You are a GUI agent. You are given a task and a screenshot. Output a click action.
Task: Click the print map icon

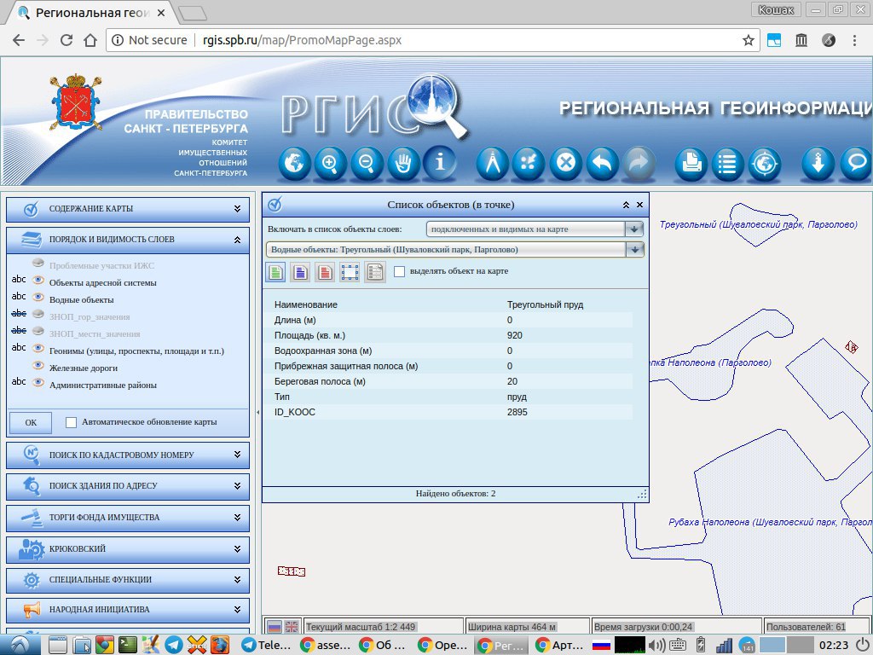691,164
